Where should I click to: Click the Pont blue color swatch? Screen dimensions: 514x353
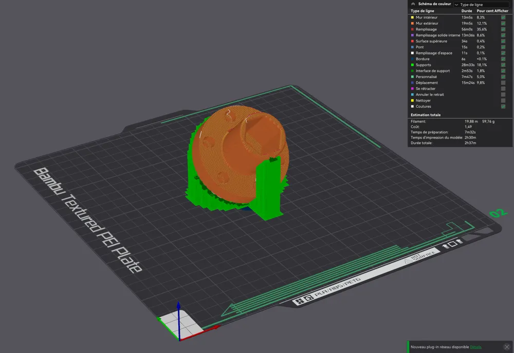[x=412, y=47]
